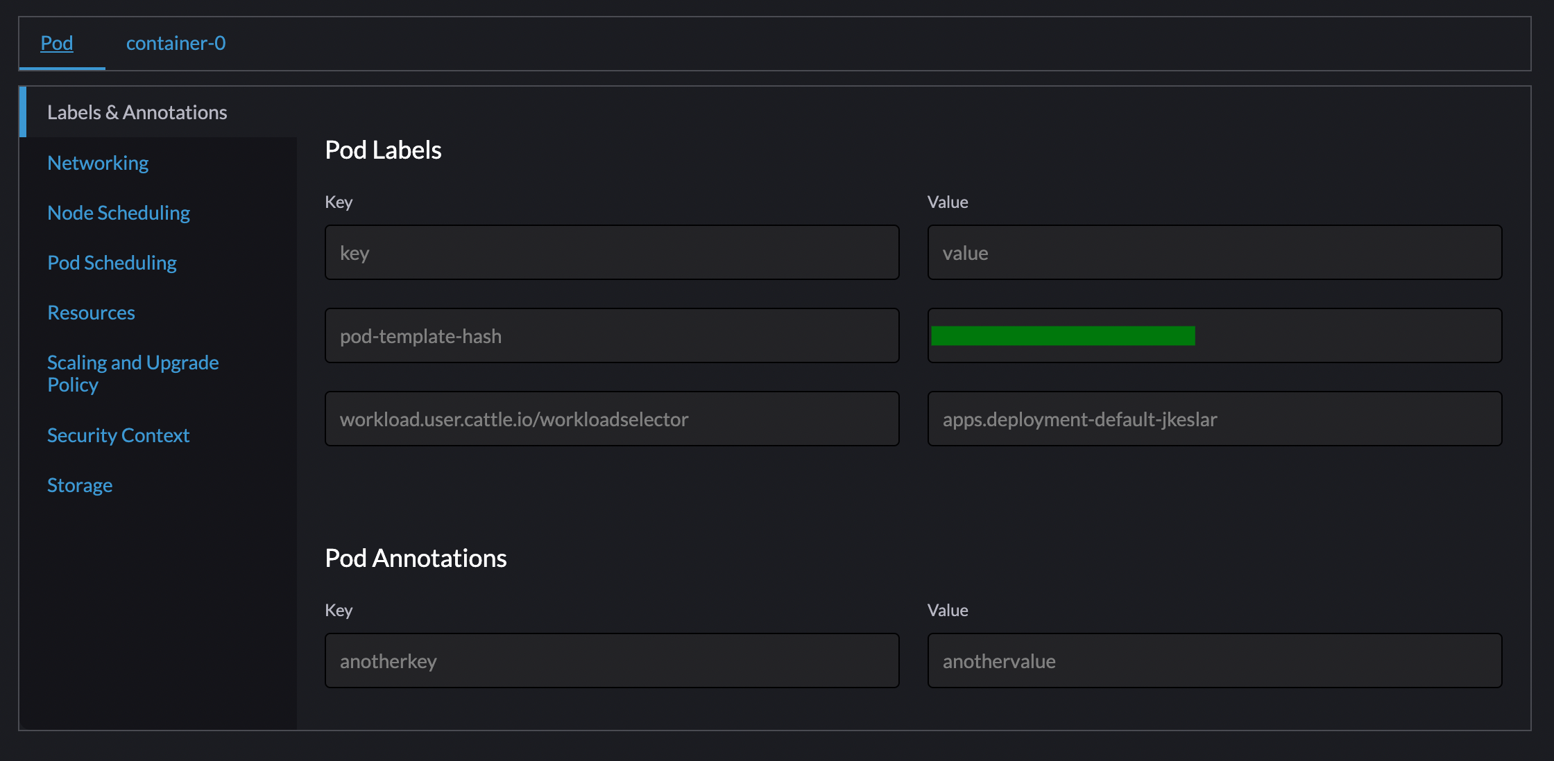Click the anotherkey field under Pod Annotations

[x=611, y=661]
